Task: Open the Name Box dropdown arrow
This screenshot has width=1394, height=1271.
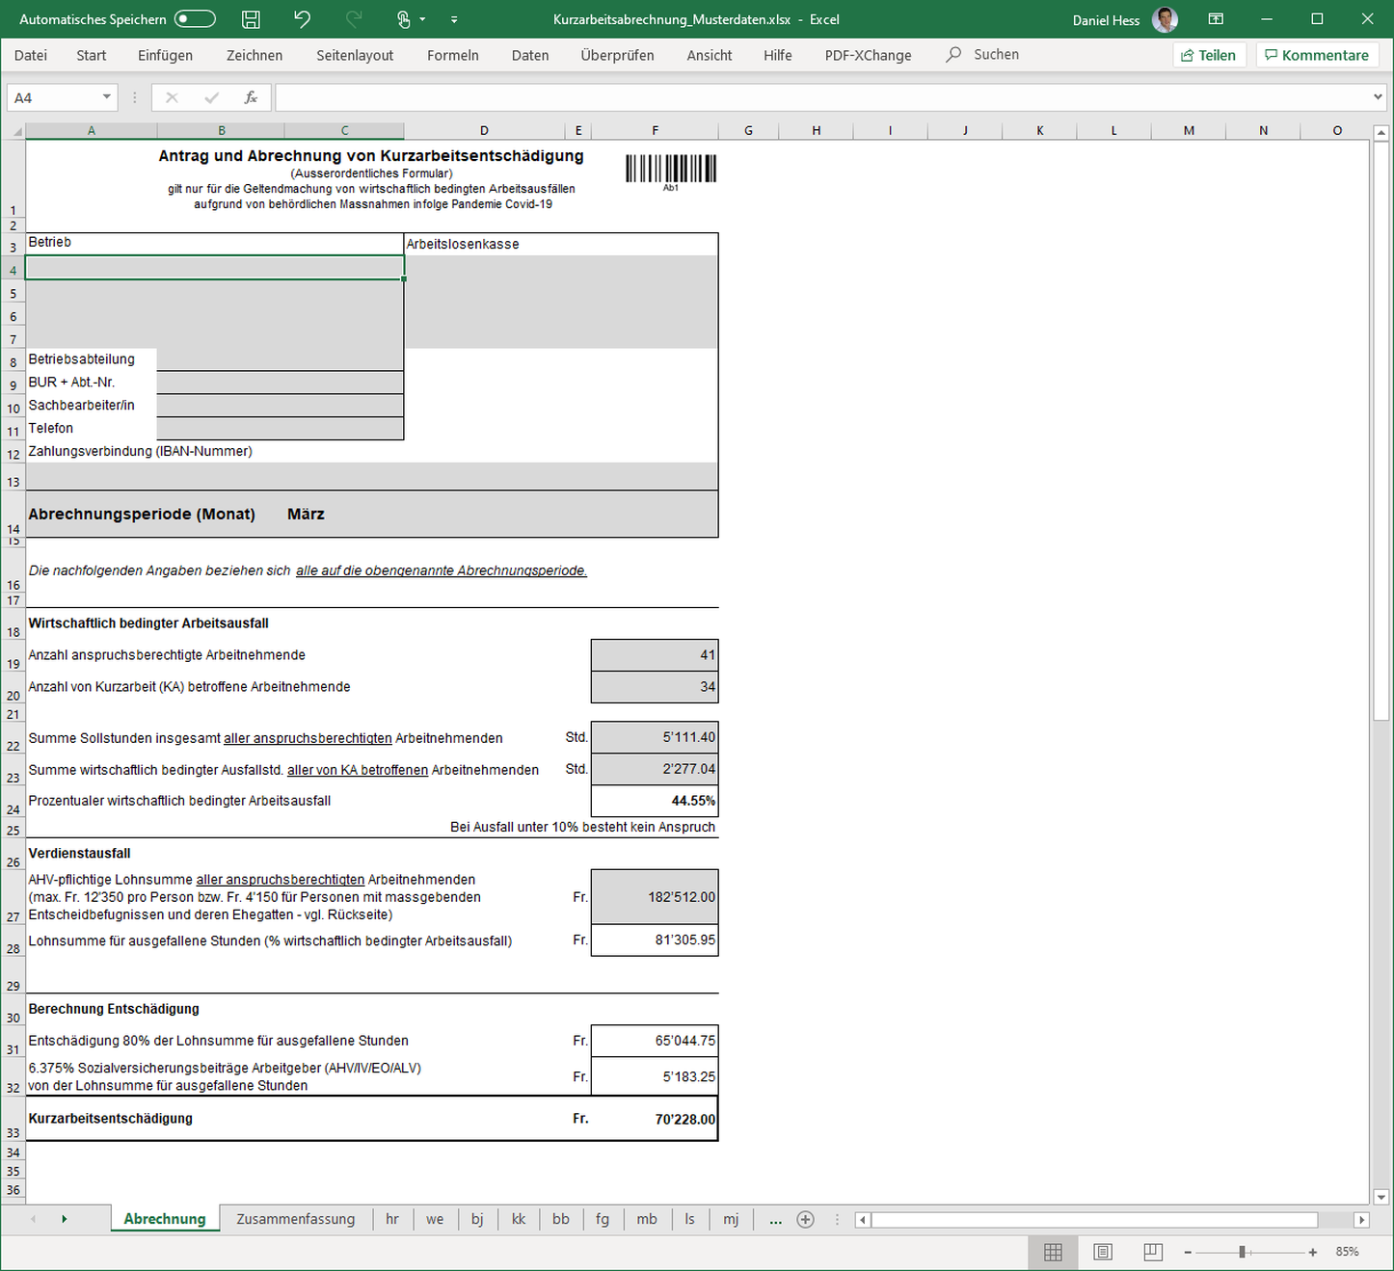Action: point(106,97)
